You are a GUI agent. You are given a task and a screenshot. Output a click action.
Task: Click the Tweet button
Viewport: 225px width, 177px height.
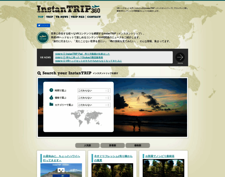click(x=44, y=25)
